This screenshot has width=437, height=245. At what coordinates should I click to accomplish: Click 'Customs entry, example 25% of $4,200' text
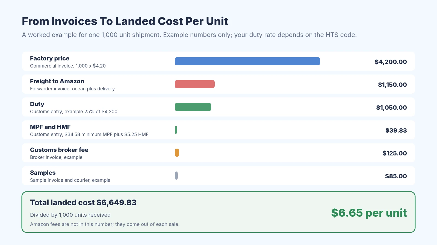(74, 112)
